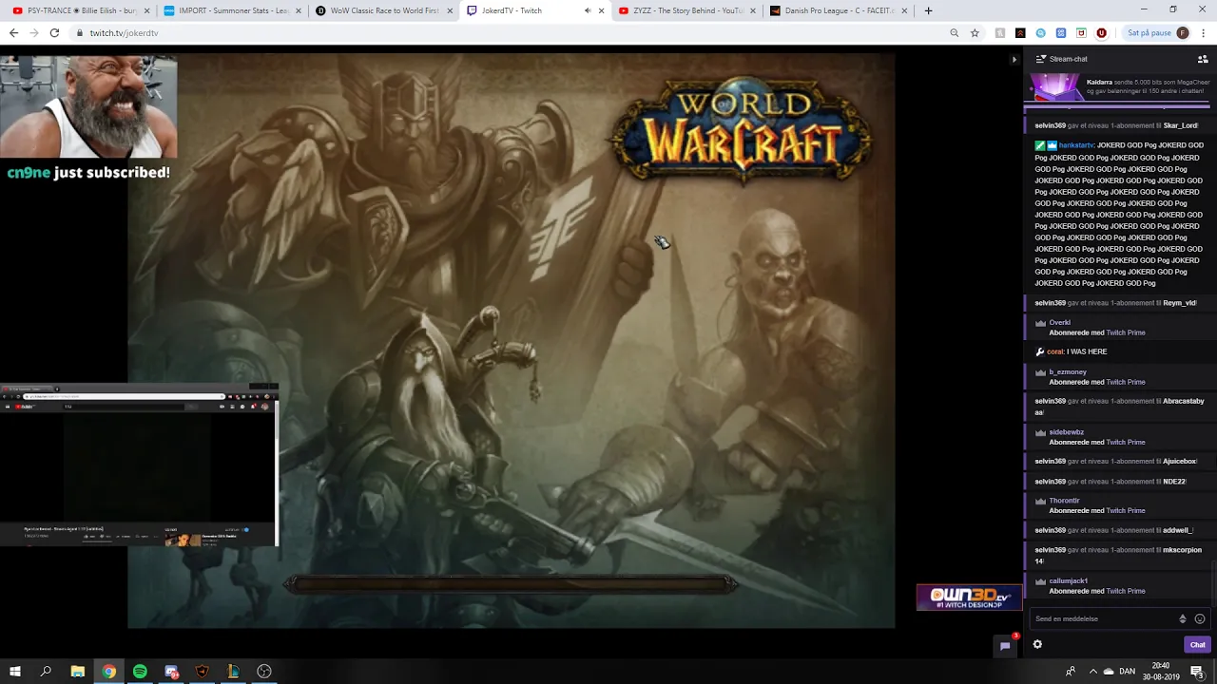Click the black orange-chevron extension icon

pos(1020,32)
